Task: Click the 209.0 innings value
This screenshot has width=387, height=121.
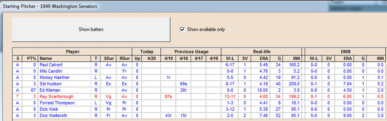Action: 295,84
